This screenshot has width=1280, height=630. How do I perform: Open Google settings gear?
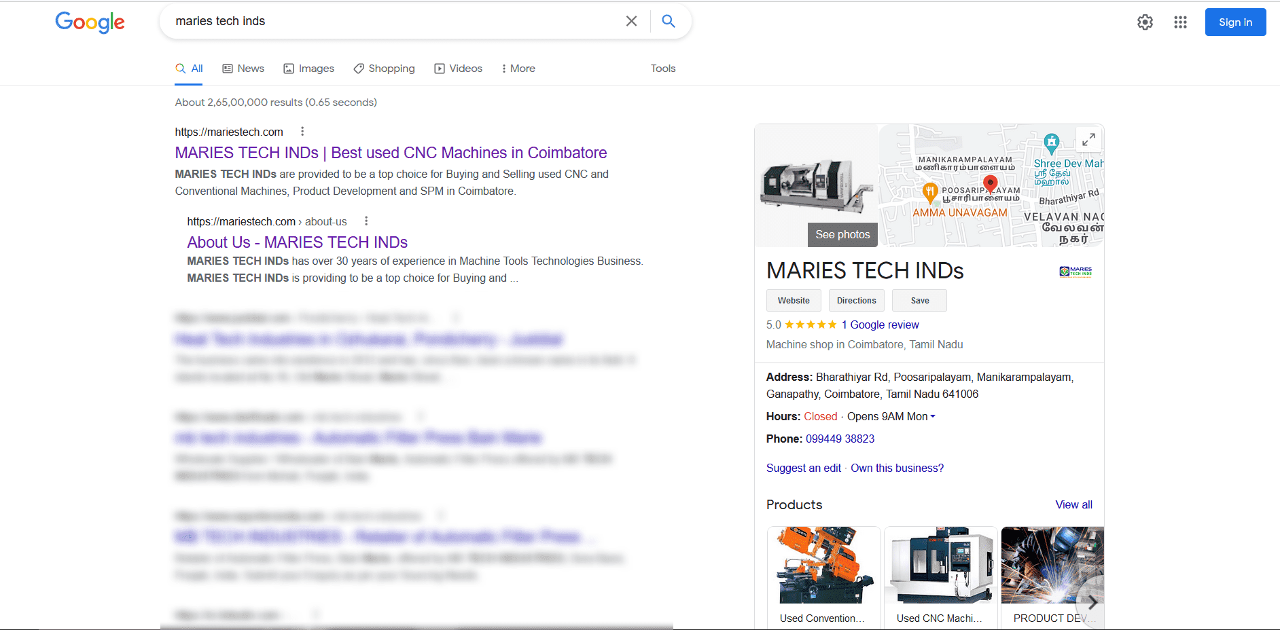point(1145,22)
